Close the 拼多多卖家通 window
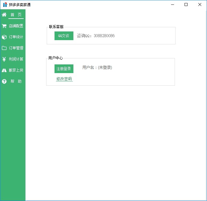 click(200, 4)
